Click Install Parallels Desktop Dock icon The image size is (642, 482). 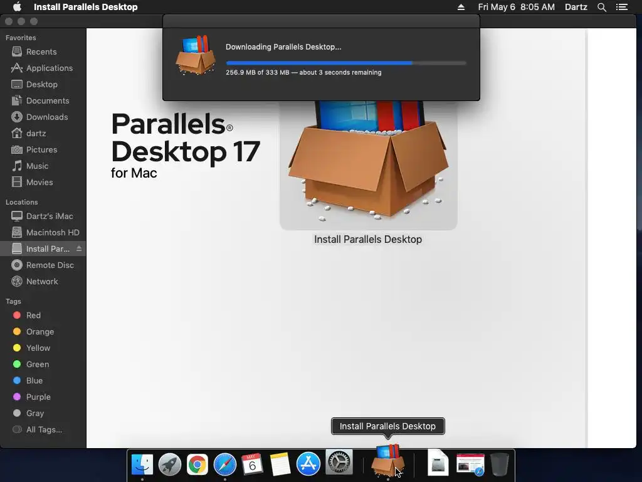coord(387,461)
